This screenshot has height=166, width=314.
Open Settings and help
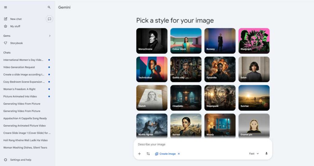pos(20,160)
